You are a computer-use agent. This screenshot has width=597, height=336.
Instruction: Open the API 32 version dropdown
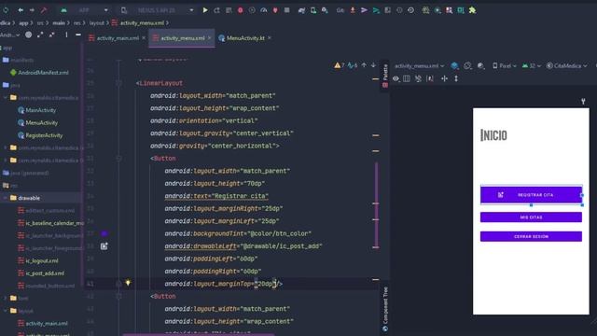[x=532, y=66]
